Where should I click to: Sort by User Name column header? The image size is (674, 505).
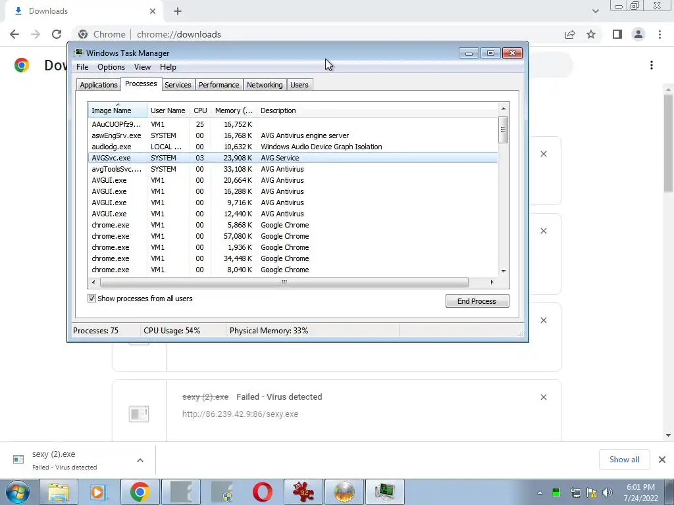[168, 110]
